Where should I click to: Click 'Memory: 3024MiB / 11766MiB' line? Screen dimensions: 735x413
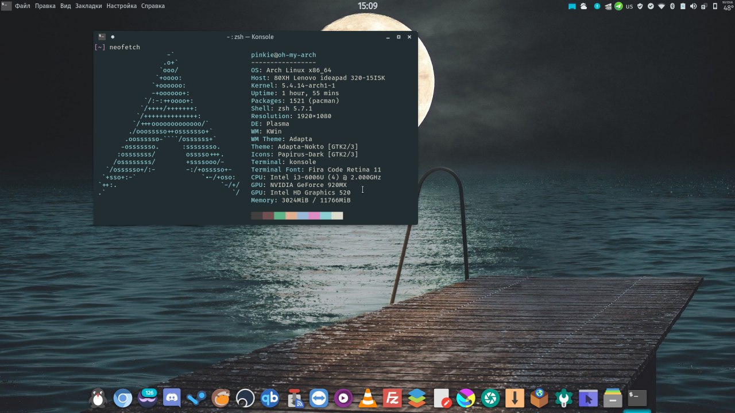pos(301,200)
